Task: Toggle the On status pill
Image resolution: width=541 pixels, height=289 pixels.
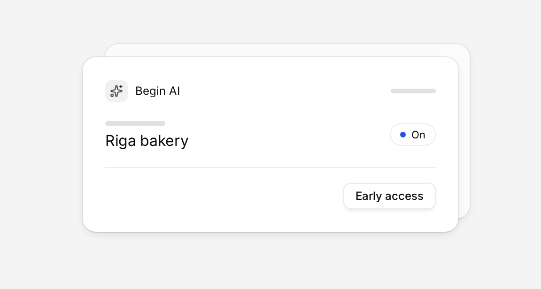Action: click(x=413, y=135)
